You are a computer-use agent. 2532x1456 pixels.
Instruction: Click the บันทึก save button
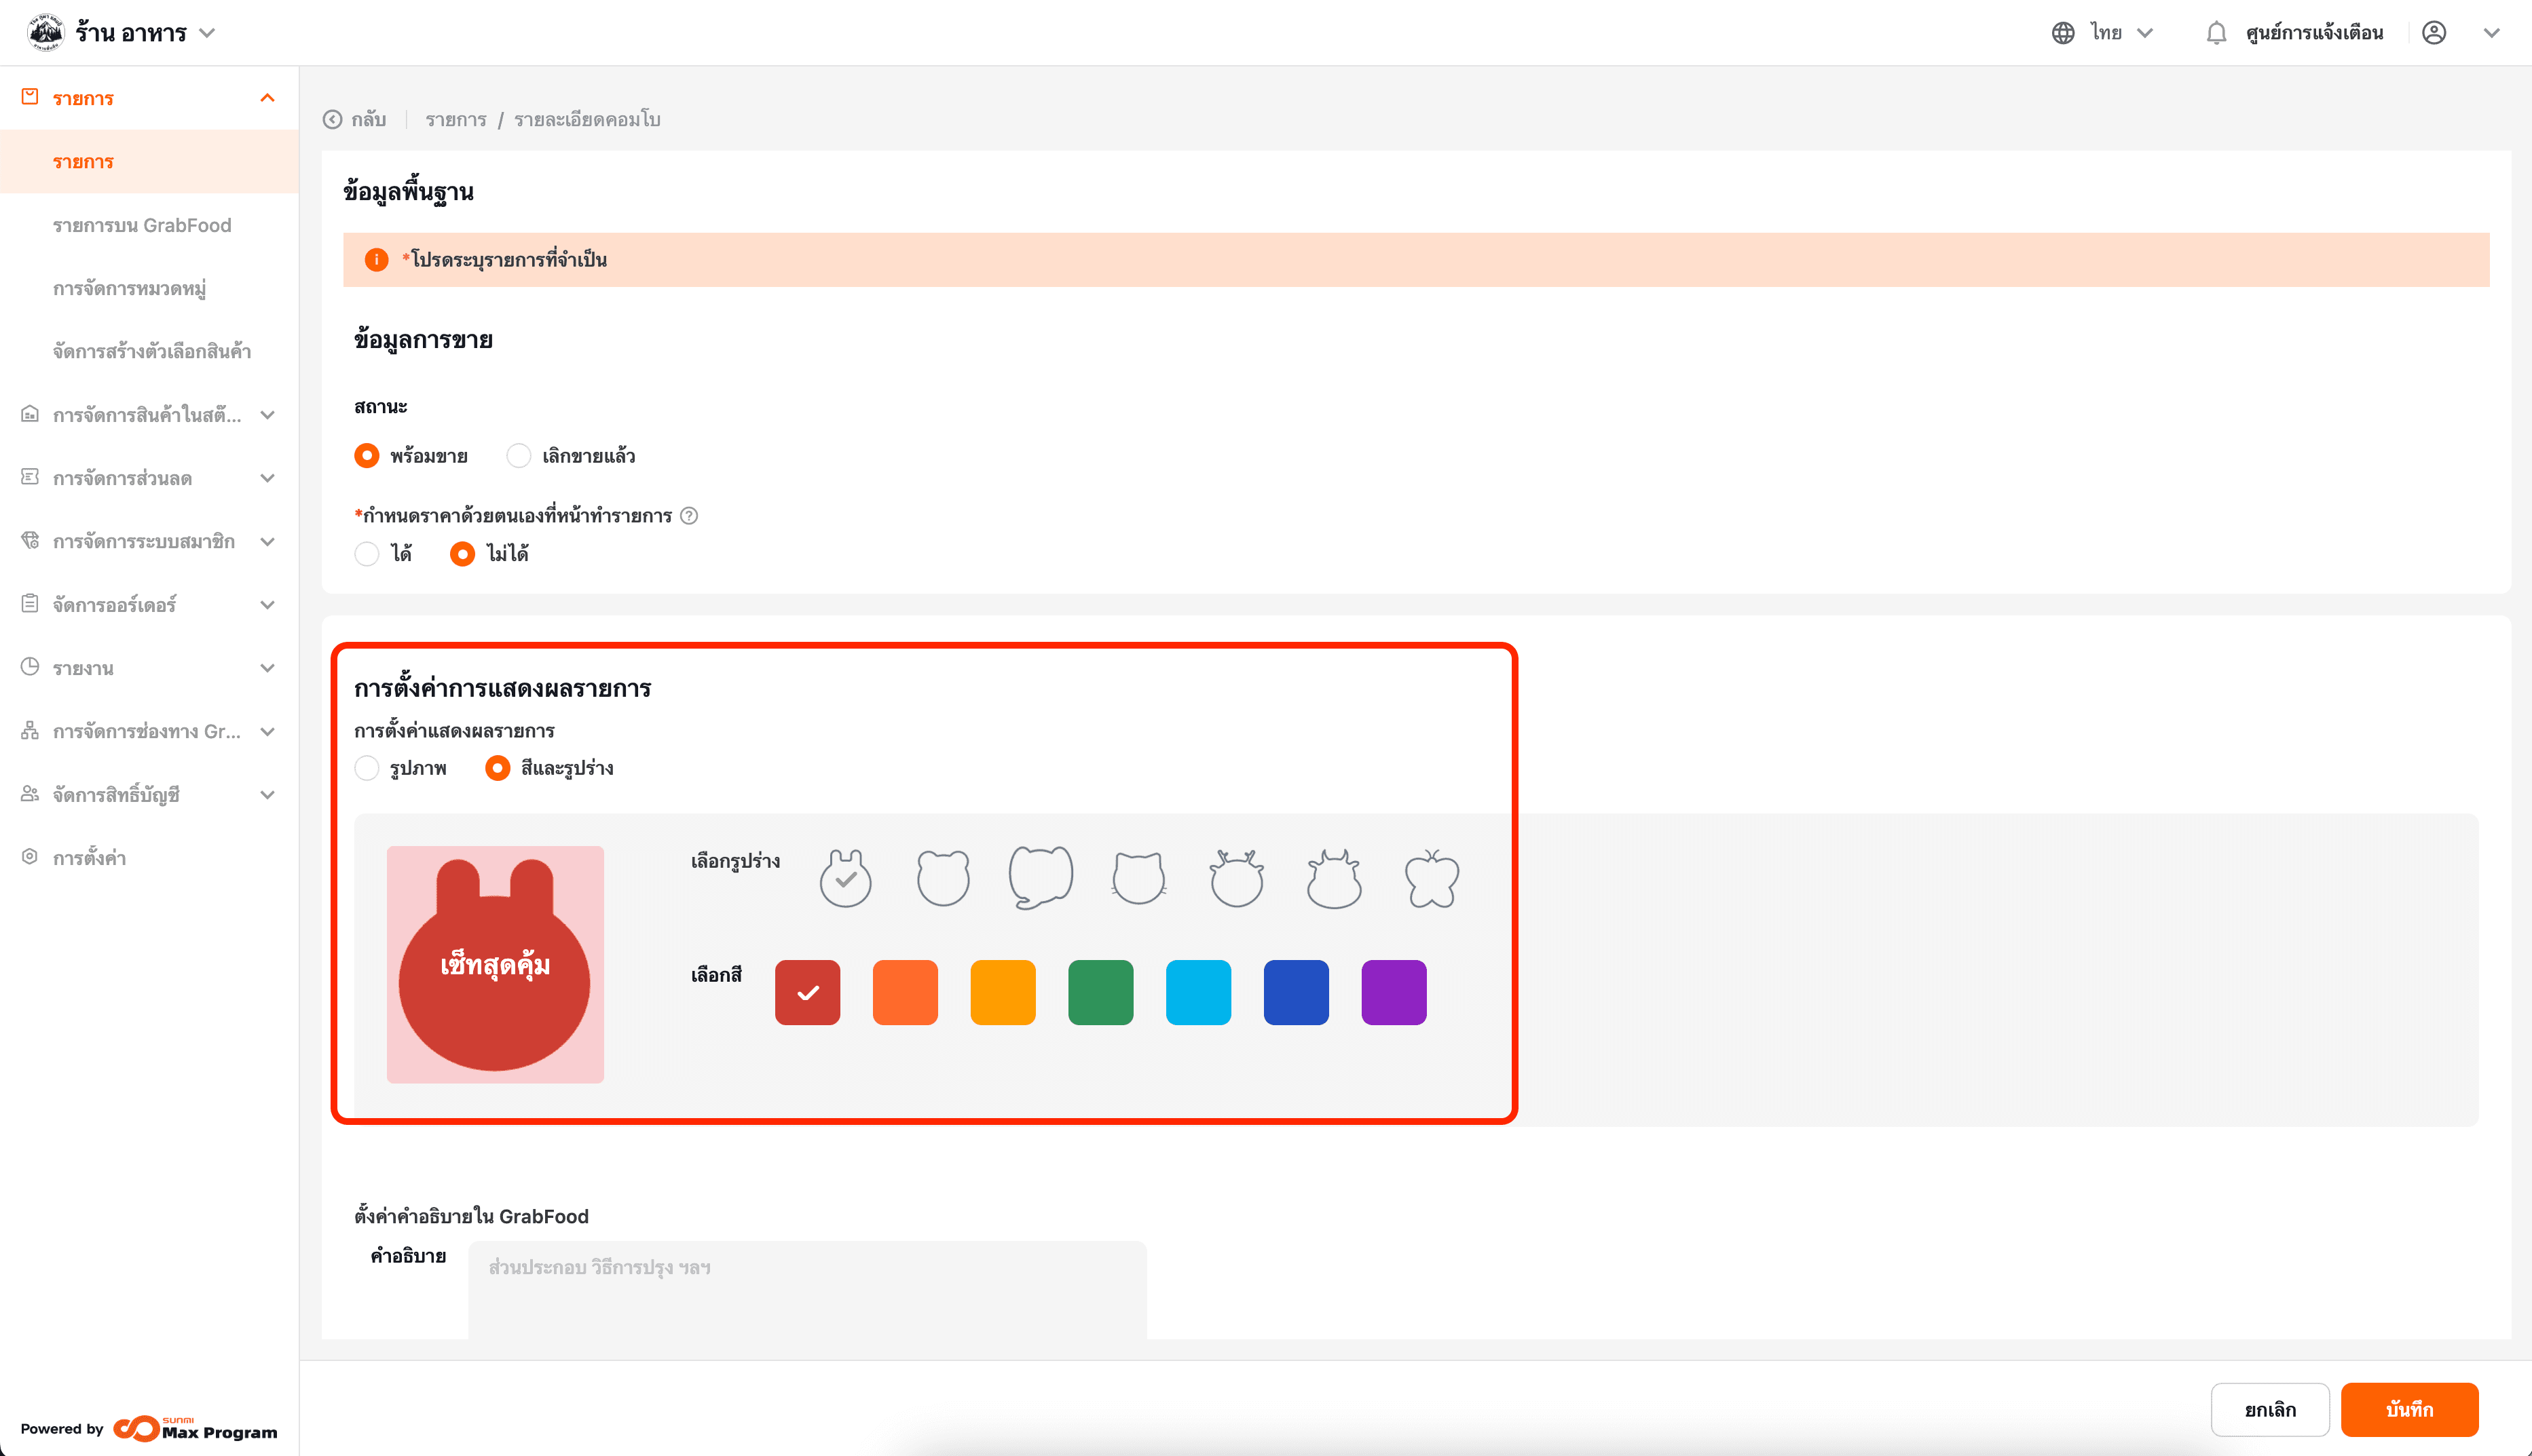(x=2408, y=1409)
